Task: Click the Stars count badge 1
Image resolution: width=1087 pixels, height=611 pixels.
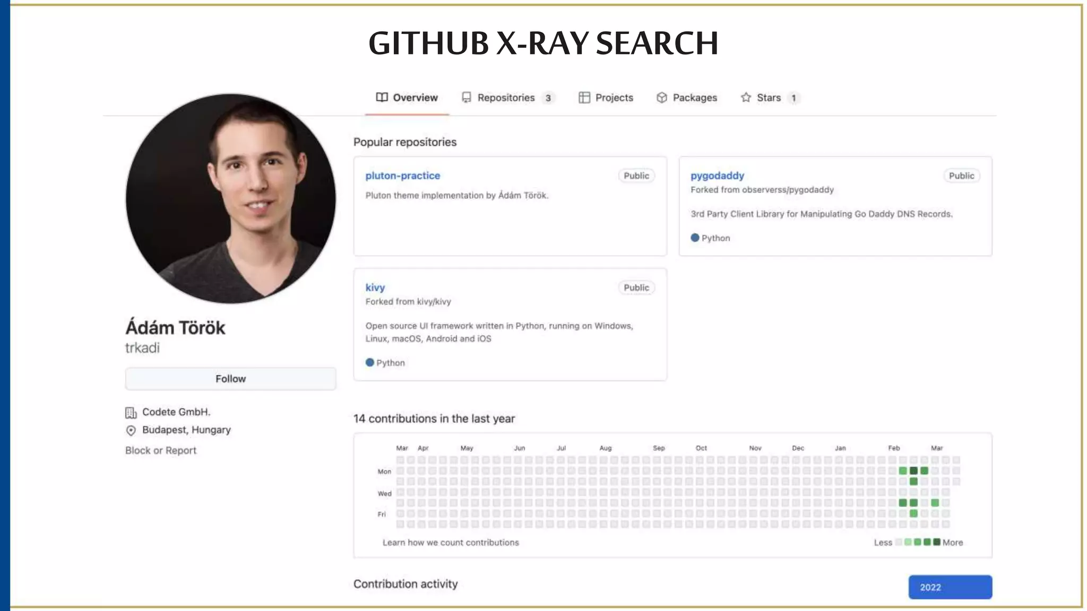Action: (793, 98)
